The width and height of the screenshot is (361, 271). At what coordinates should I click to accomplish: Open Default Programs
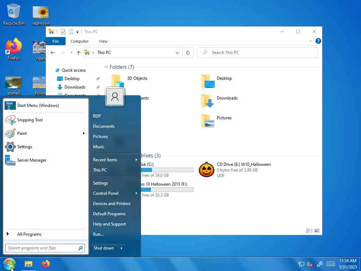point(109,214)
